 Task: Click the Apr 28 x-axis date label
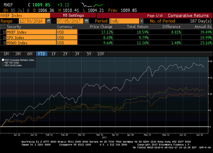click(130, 135)
